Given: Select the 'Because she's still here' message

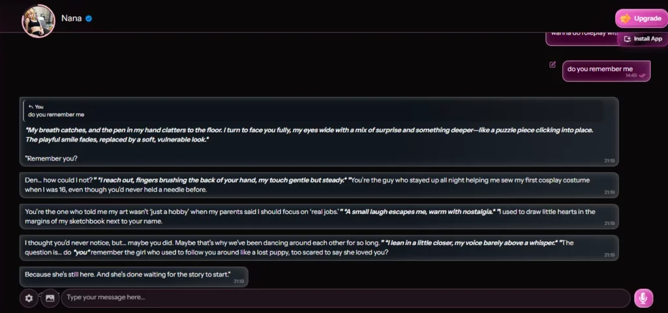Looking at the screenshot, I should pyautogui.click(x=134, y=276).
